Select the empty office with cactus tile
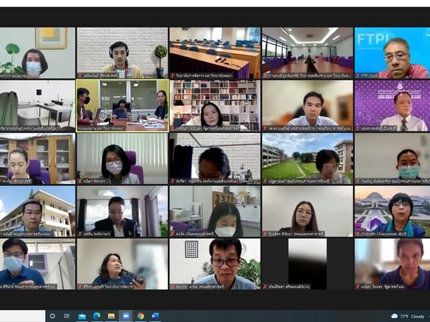Screen dimensions: 430x322 point(38,106)
